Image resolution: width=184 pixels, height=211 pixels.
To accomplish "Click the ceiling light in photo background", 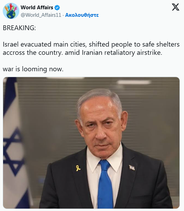I will click(x=134, y=82).
